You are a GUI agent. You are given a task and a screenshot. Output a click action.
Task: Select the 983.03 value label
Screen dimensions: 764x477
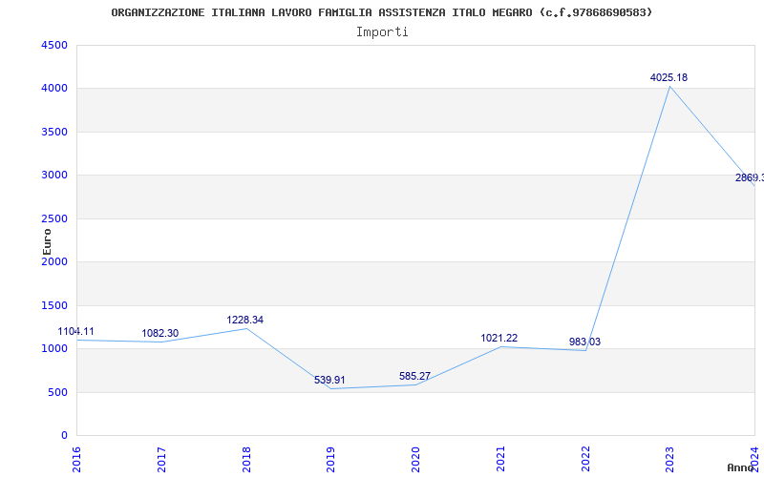point(584,342)
